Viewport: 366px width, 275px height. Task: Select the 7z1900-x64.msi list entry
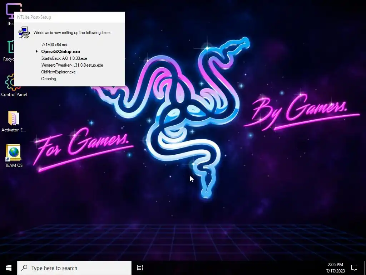[54, 45]
